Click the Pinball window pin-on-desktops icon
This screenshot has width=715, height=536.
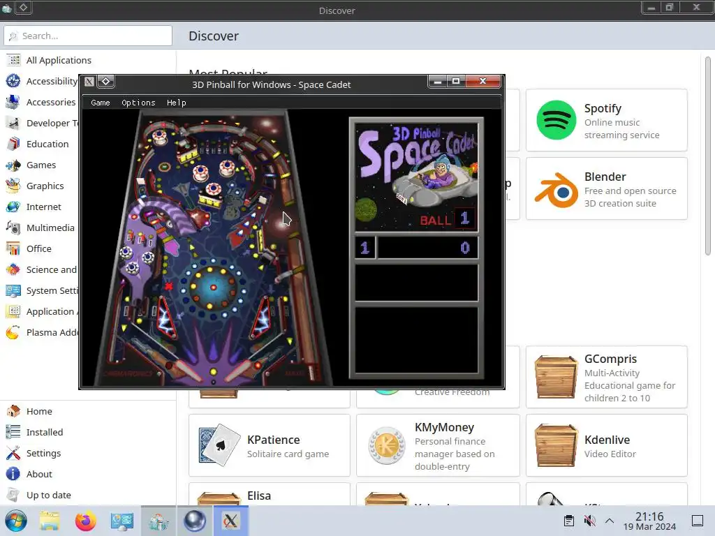[x=106, y=81]
